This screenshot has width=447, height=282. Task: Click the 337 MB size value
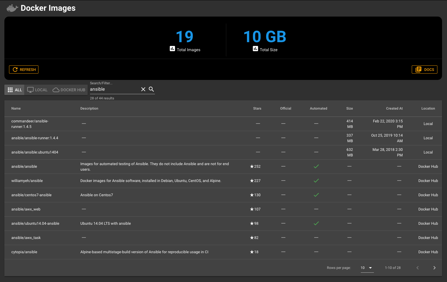pyautogui.click(x=350, y=138)
